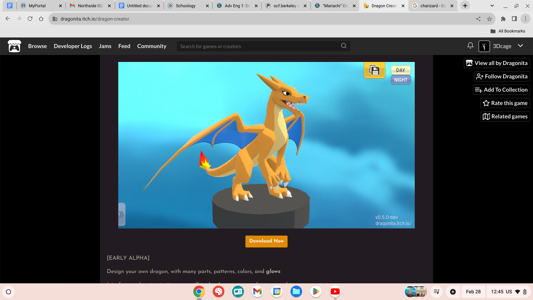
Task: Click the save/copy dragon icon in game
Action: [374, 70]
